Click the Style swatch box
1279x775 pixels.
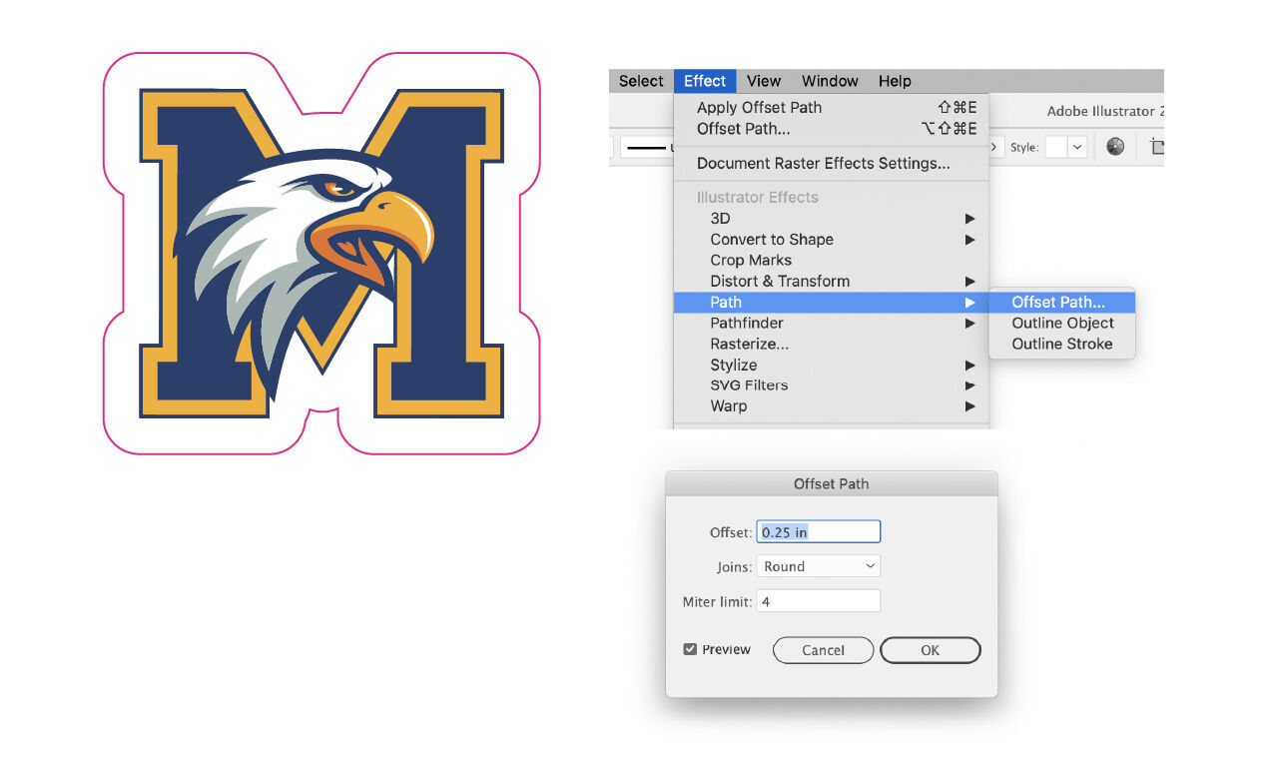click(1056, 147)
